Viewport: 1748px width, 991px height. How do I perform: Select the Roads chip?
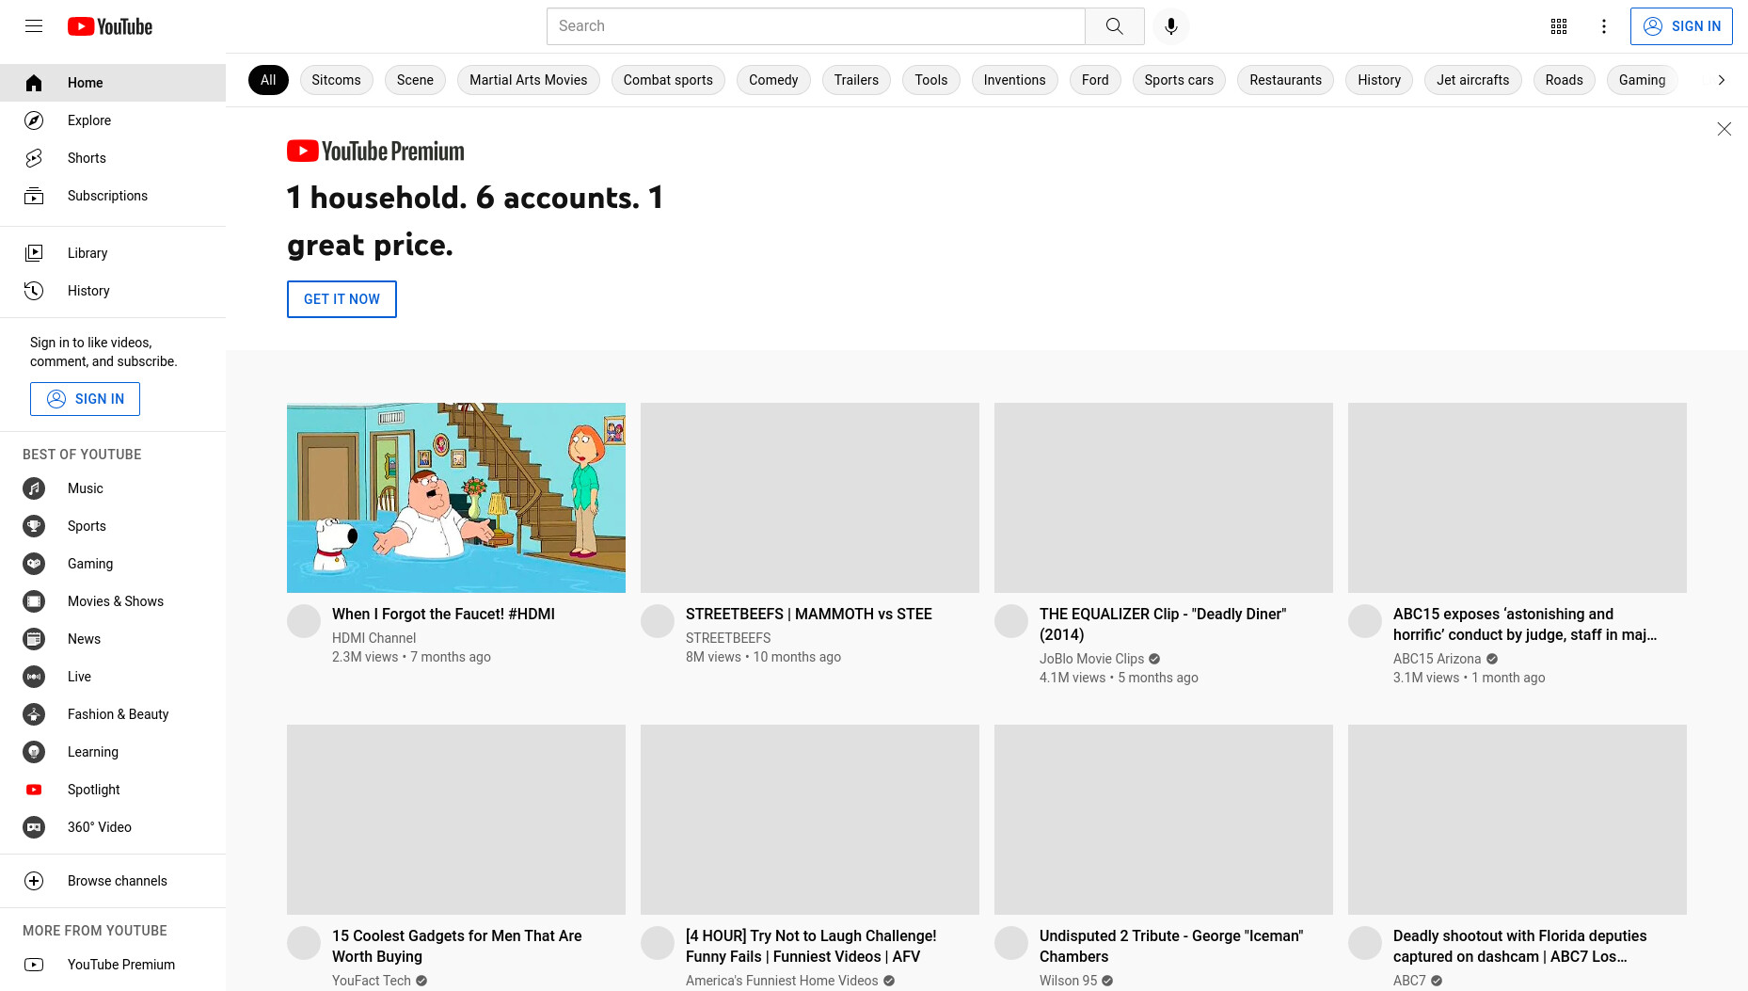pos(1564,80)
